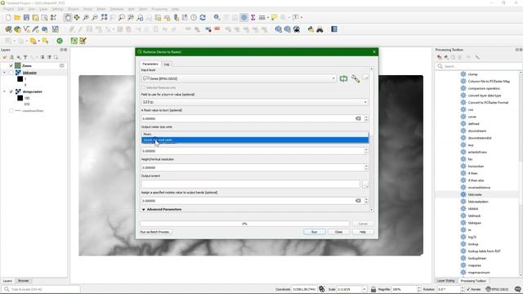This screenshot has width=523, height=294.
Task: Click the 'Type to locate' search box
Action: [41, 289]
